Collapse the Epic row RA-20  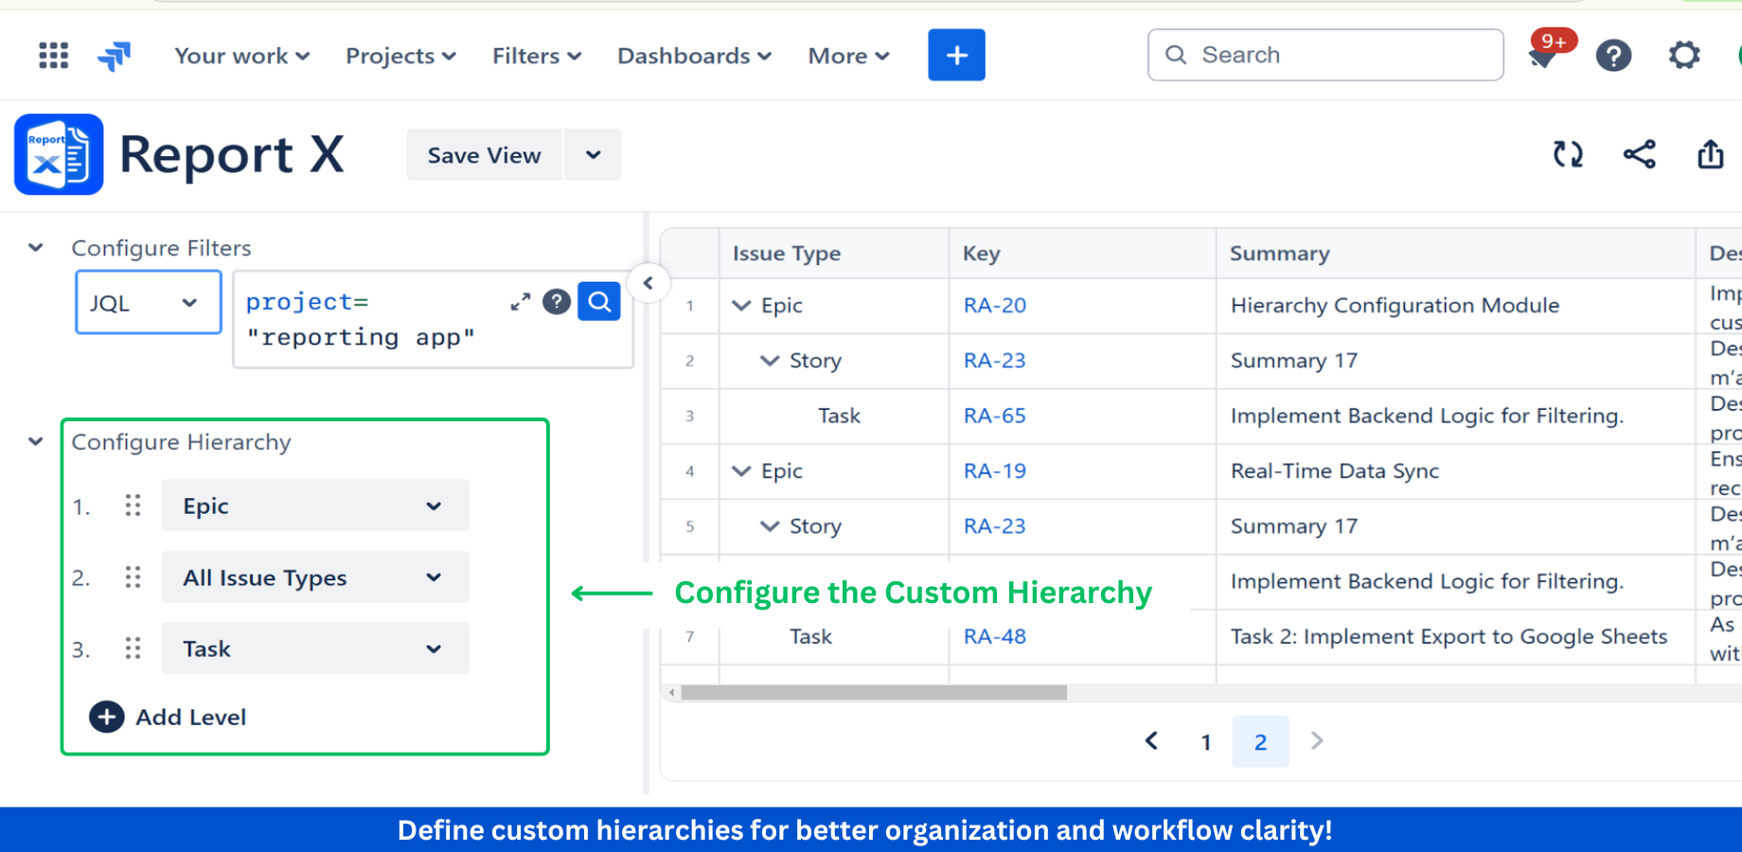tap(742, 306)
